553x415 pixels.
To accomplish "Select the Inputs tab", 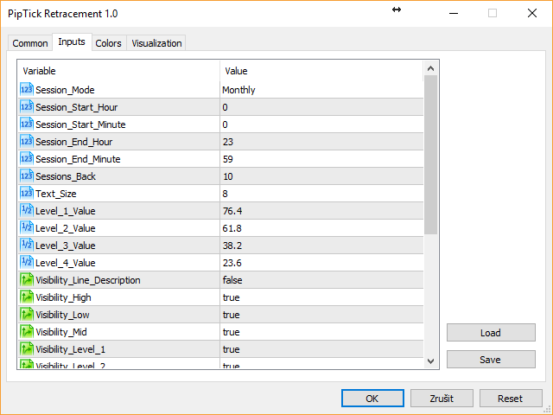I will [x=72, y=41].
